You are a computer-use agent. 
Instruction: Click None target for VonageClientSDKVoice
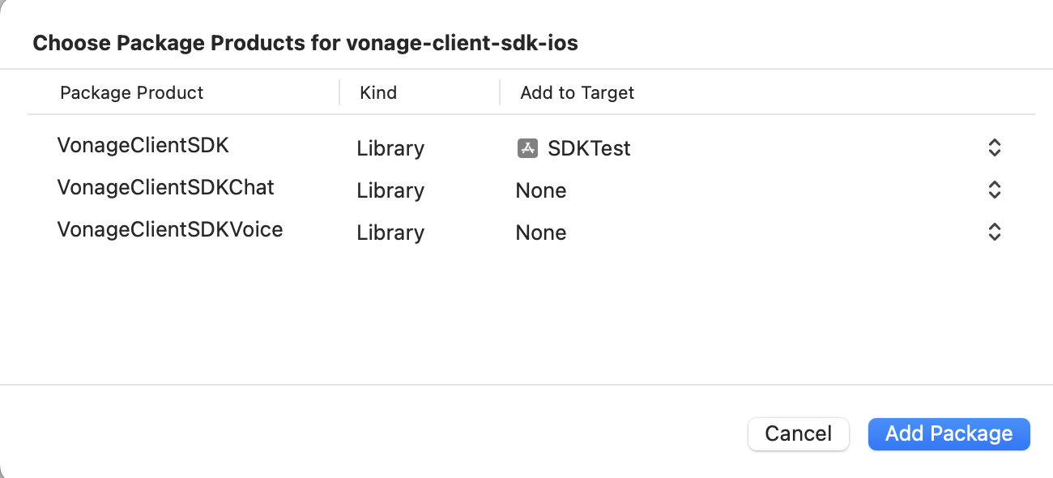540,233
